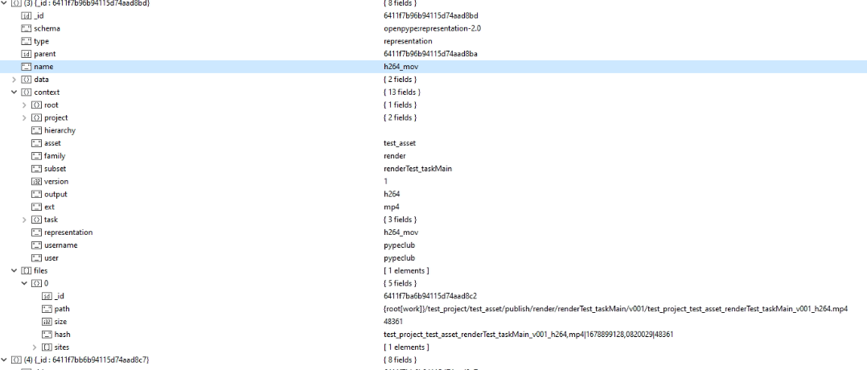Click the type icon beside _id field
Screen dimensions: 867x370
(x=26, y=15)
